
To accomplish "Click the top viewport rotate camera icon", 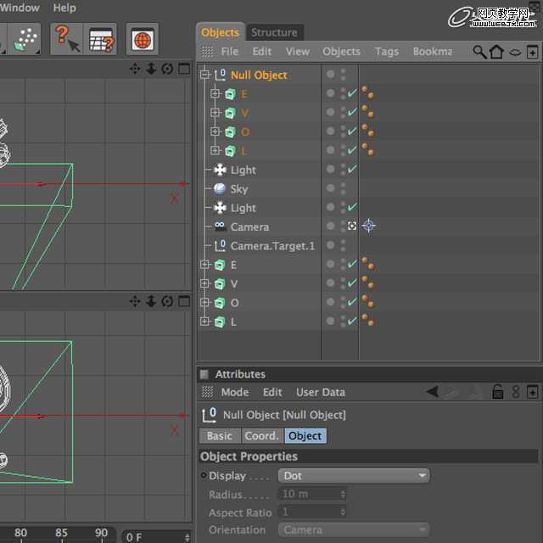I will [166, 69].
